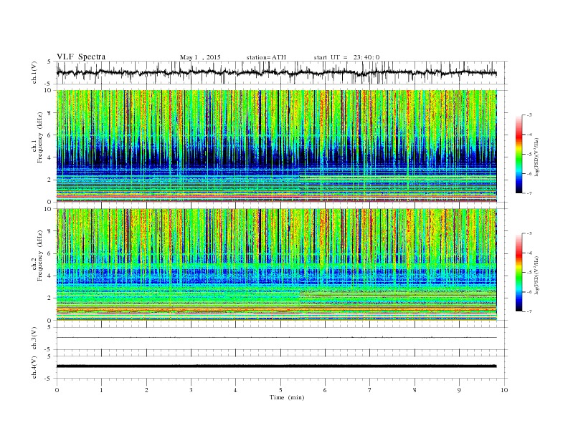Click the time axis tick label "6"
This screenshot has width=568, height=438.
pos(326,390)
